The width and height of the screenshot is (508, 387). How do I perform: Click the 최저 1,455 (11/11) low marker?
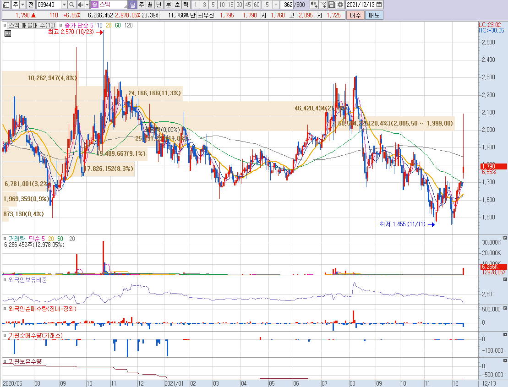[x=407, y=224]
